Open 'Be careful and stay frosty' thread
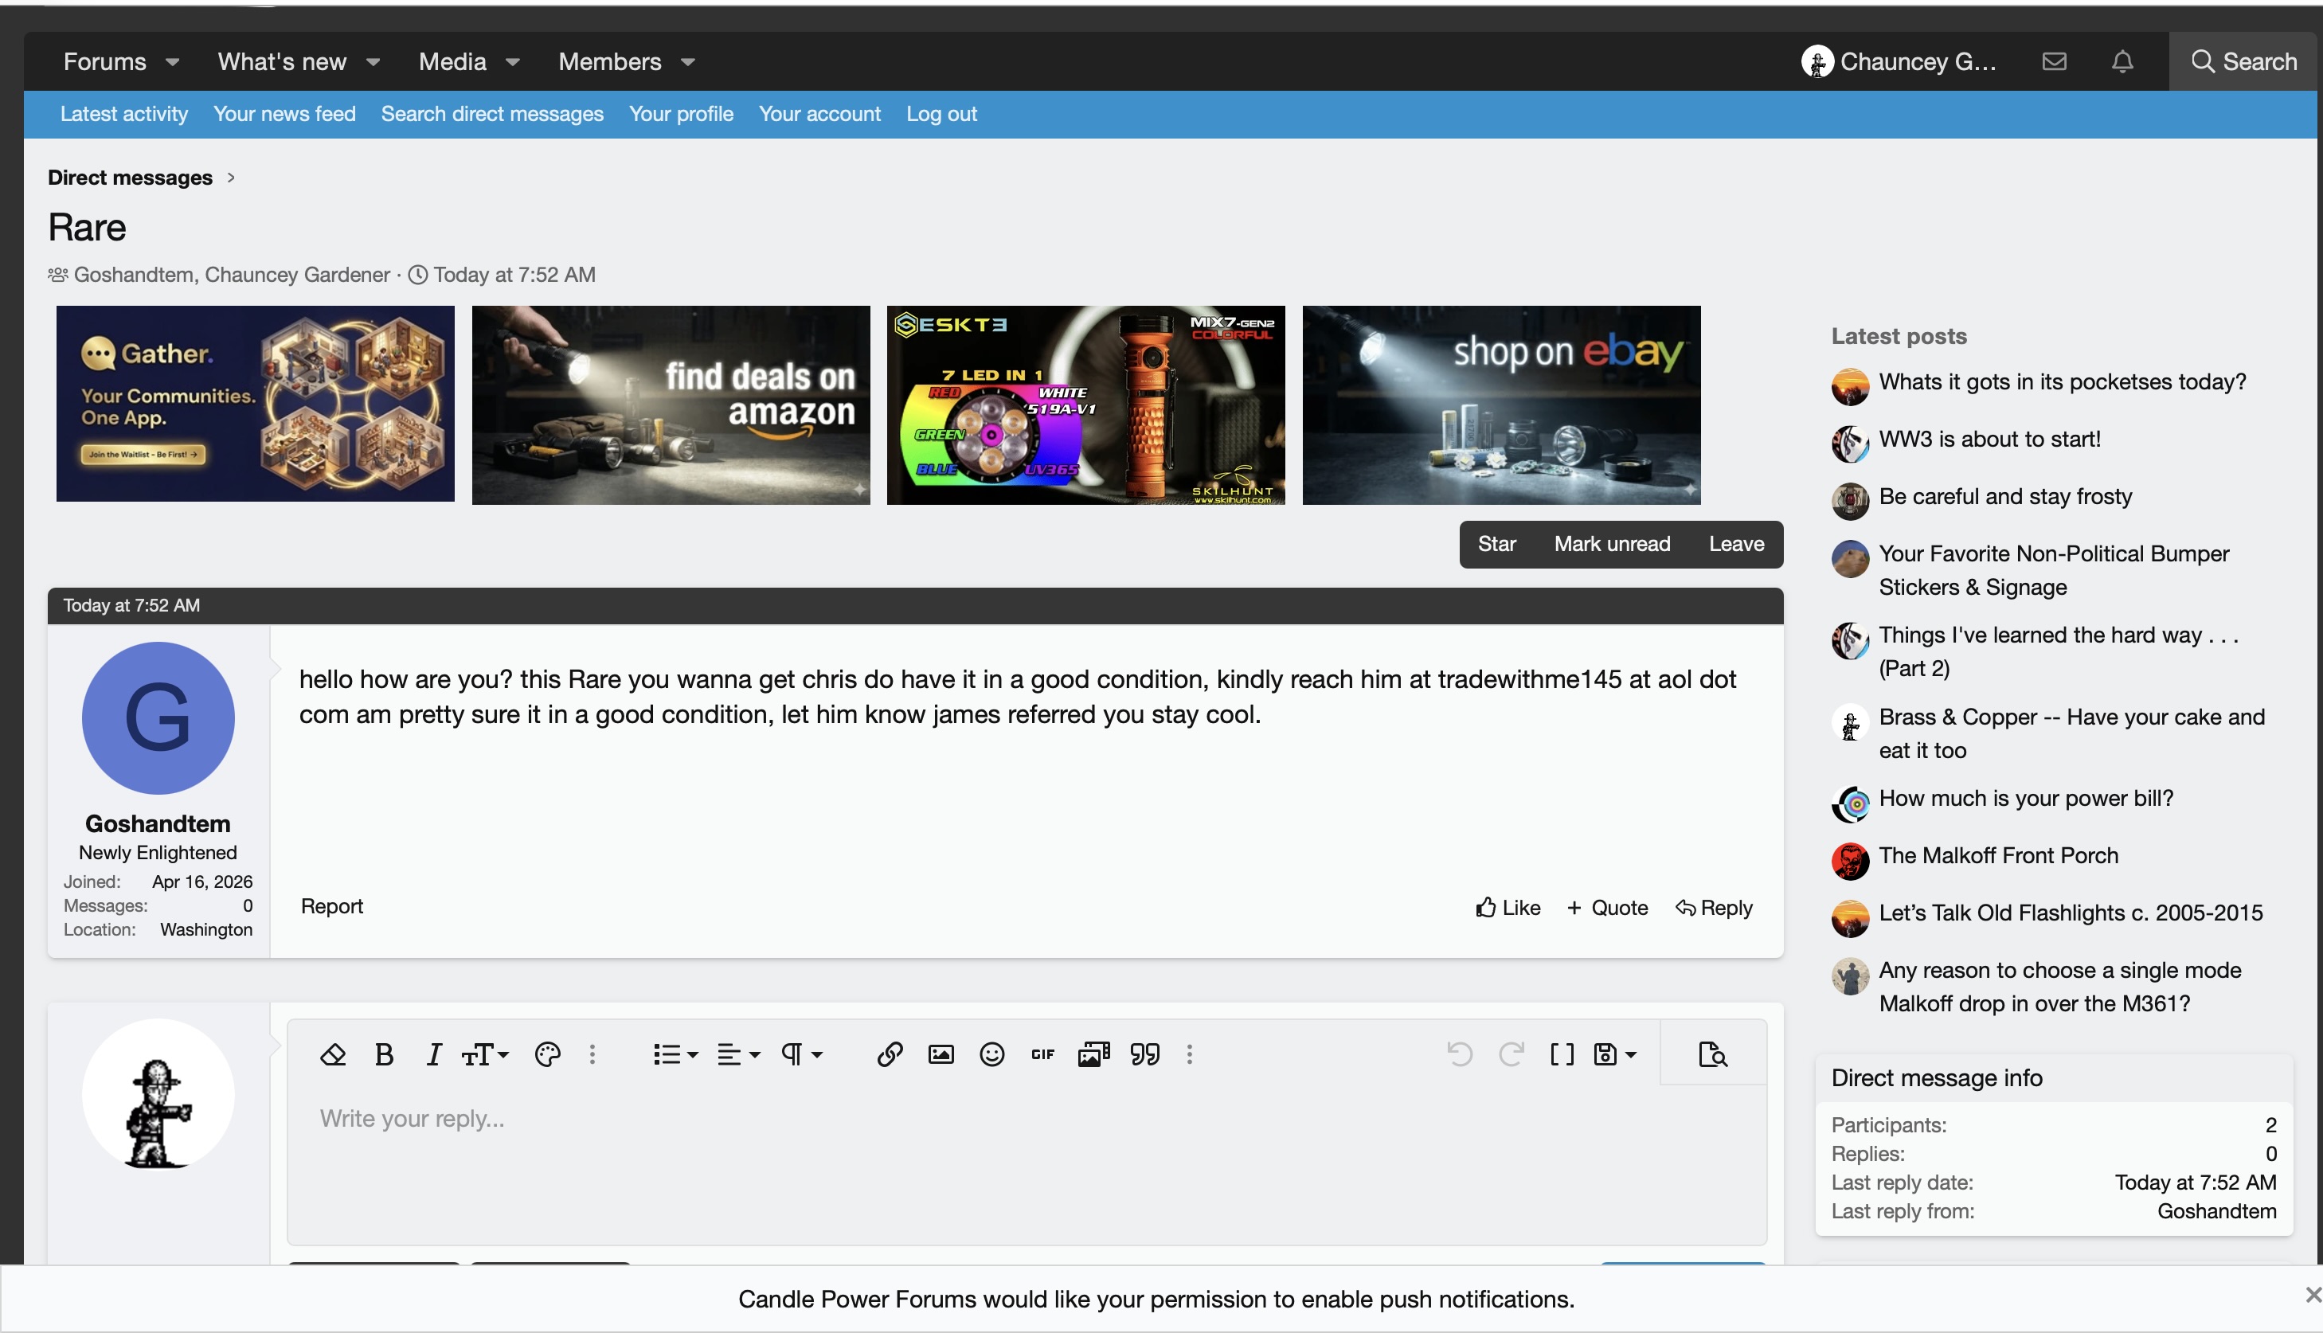 2005,496
